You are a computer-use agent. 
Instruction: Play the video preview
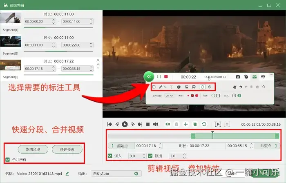point(125,124)
